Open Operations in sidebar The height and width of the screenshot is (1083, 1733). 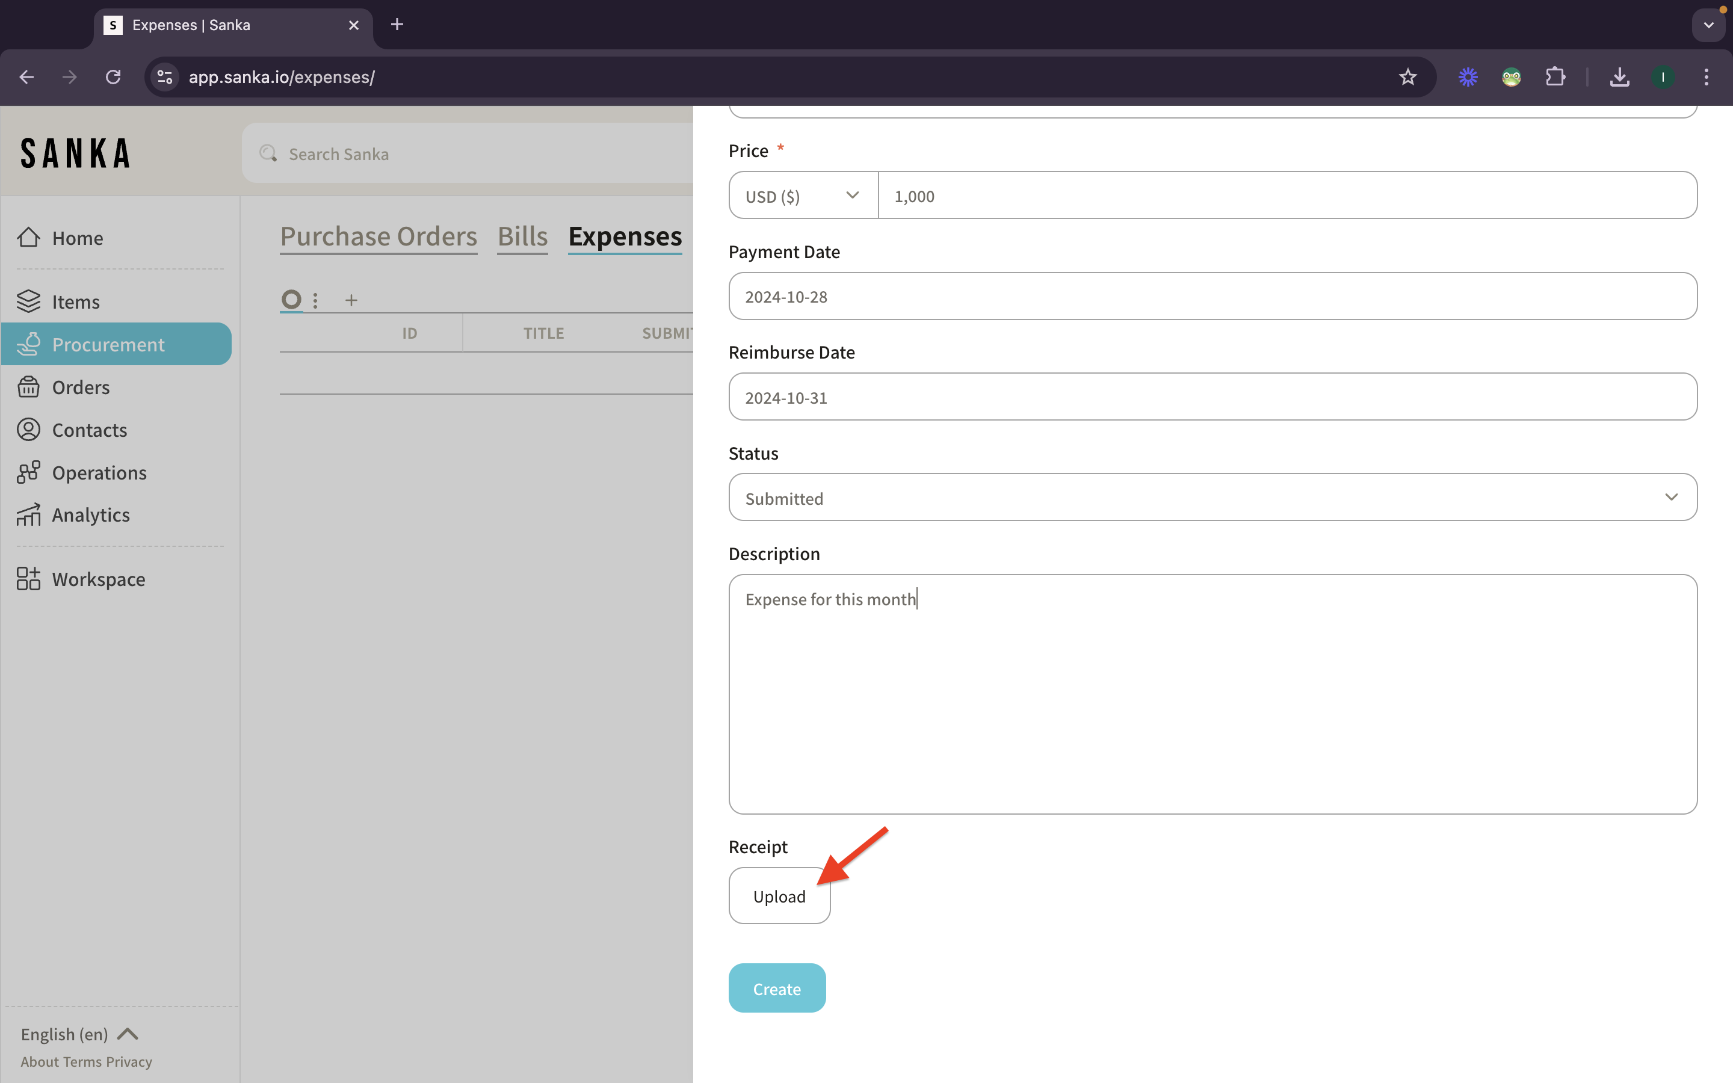[x=99, y=473]
